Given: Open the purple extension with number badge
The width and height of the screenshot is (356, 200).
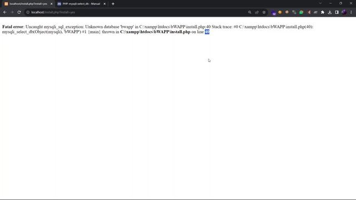Looking at the screenshot, I should click(274, 13).
